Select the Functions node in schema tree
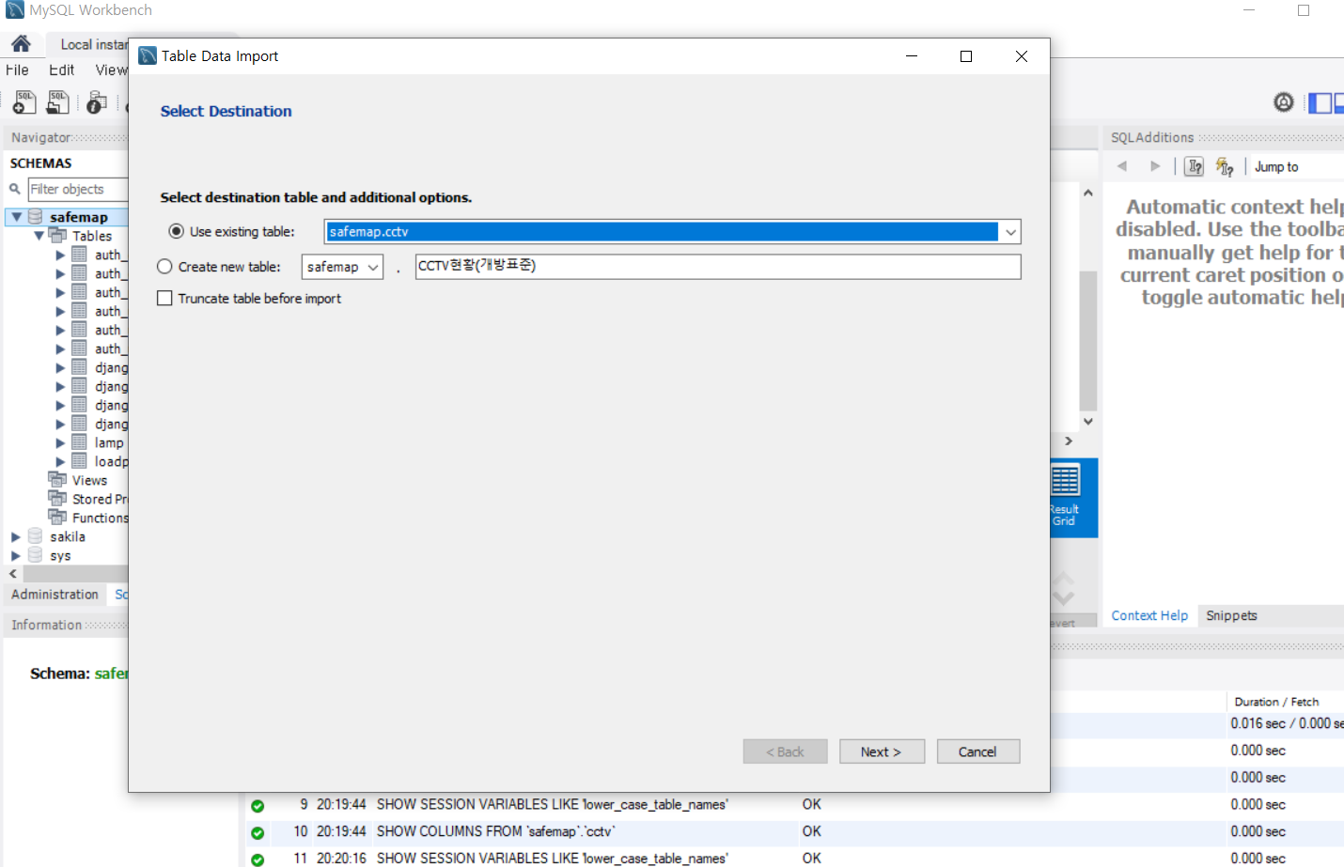Viewport: 1344px width, 867px height. 100,518
